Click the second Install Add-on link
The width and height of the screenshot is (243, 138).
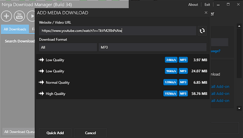pyautogui.click(x=220, y=94)
